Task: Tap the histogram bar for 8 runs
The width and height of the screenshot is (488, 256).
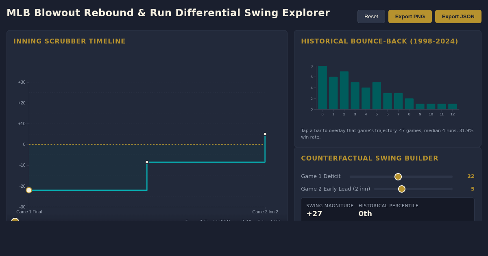Action: click(409, 104)
